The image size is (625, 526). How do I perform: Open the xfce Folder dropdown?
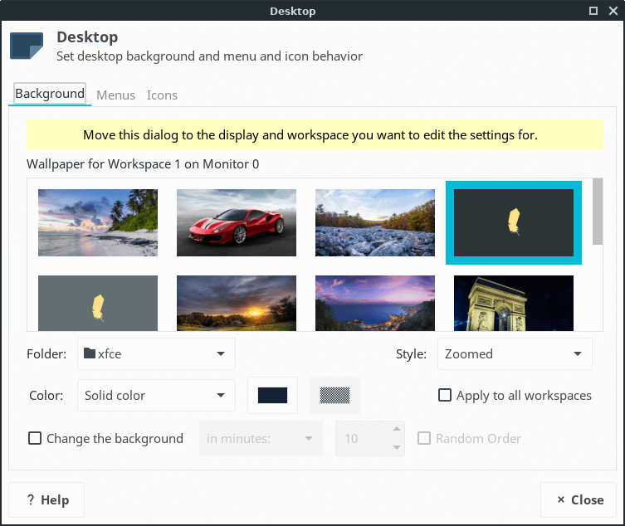[156, 354]
